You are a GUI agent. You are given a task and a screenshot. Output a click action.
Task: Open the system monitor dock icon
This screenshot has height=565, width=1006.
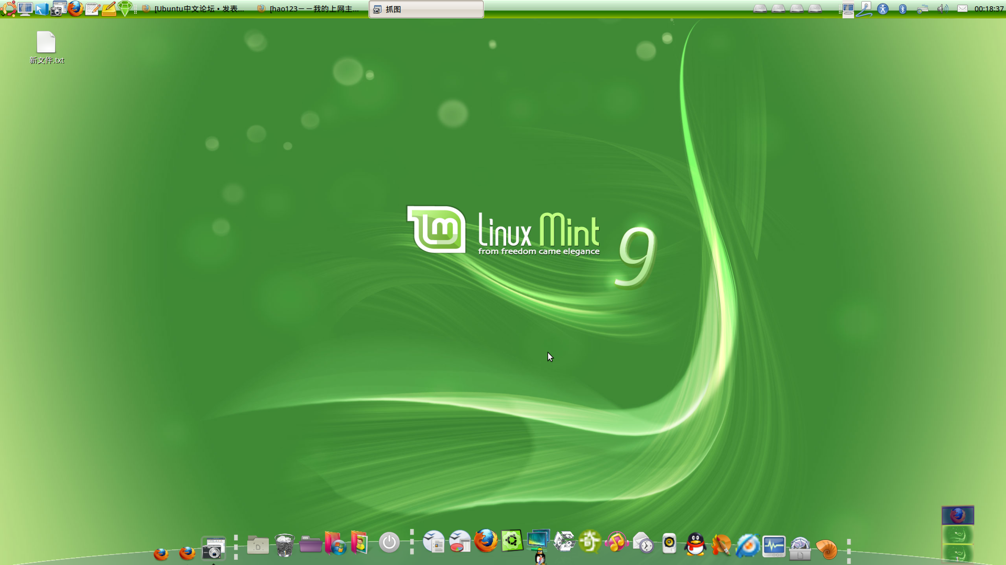[774, 547]
